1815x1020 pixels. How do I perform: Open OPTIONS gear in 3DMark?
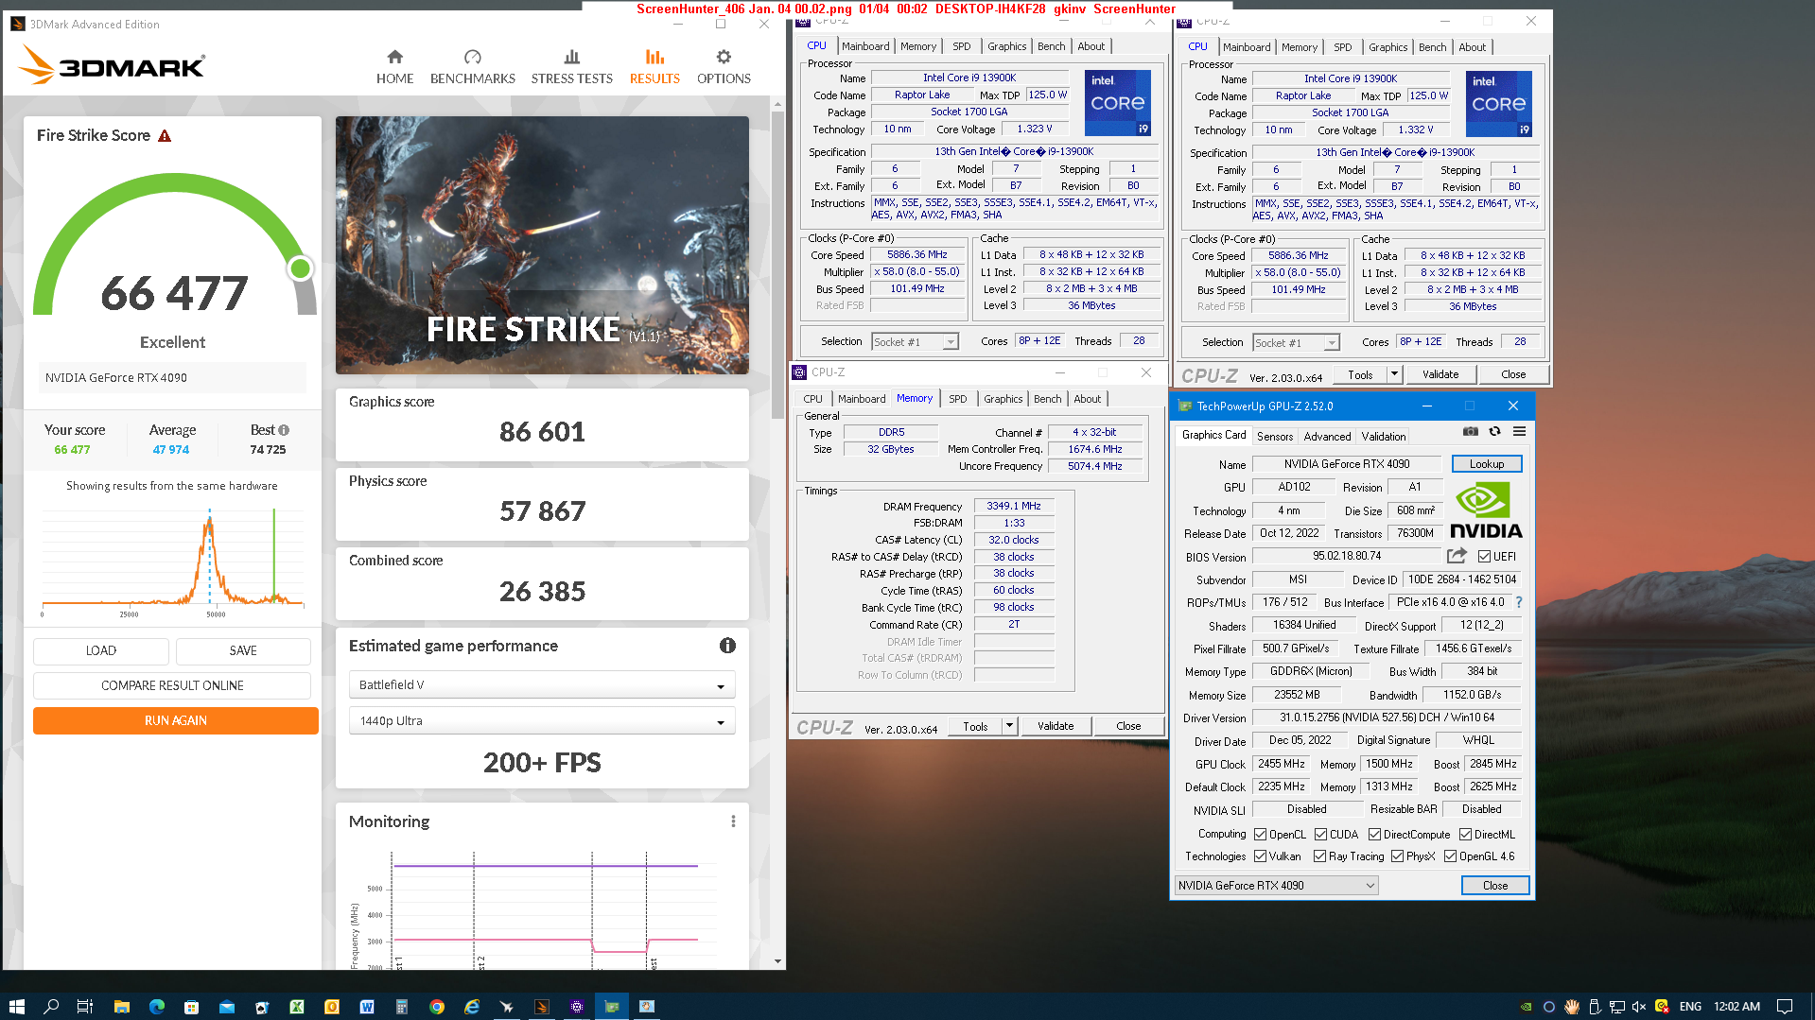pyautogui.click(x=724, y=67)
